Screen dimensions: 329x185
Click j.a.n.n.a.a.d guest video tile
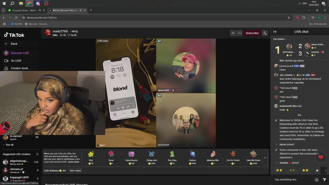point(186,120)
